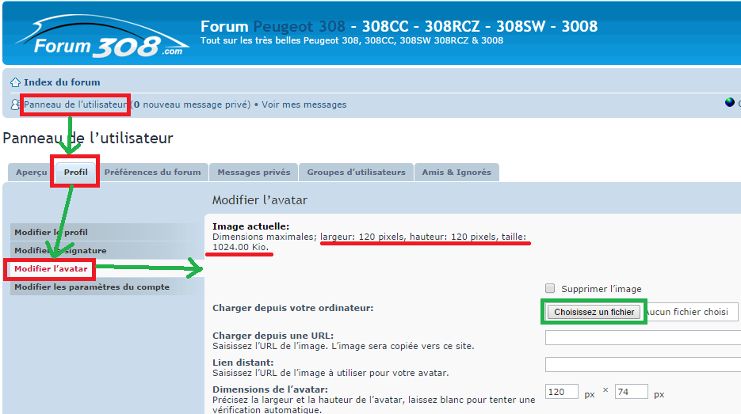The image size is (741, 414).
Task: Open Groupes d'utilisateurs tab
Action: (x=356, y=173)
